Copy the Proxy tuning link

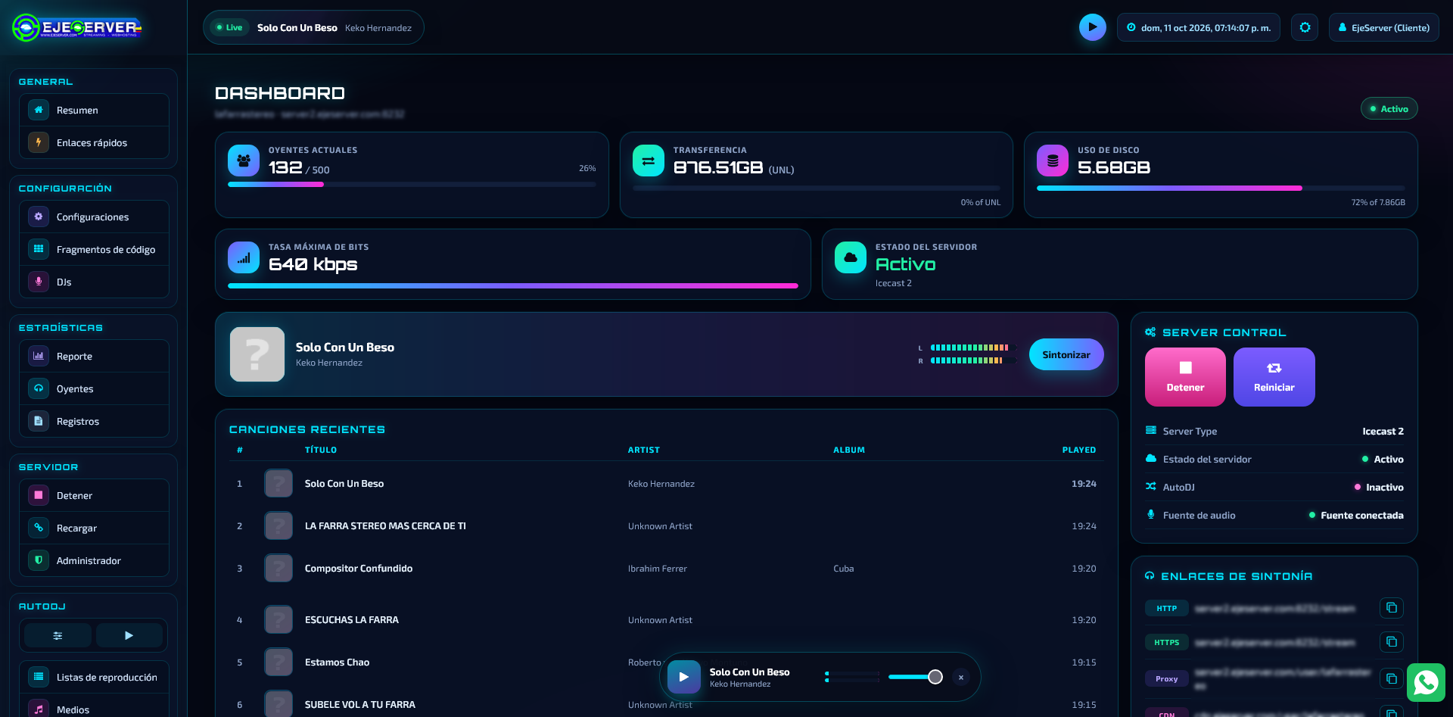[1391, 678]
